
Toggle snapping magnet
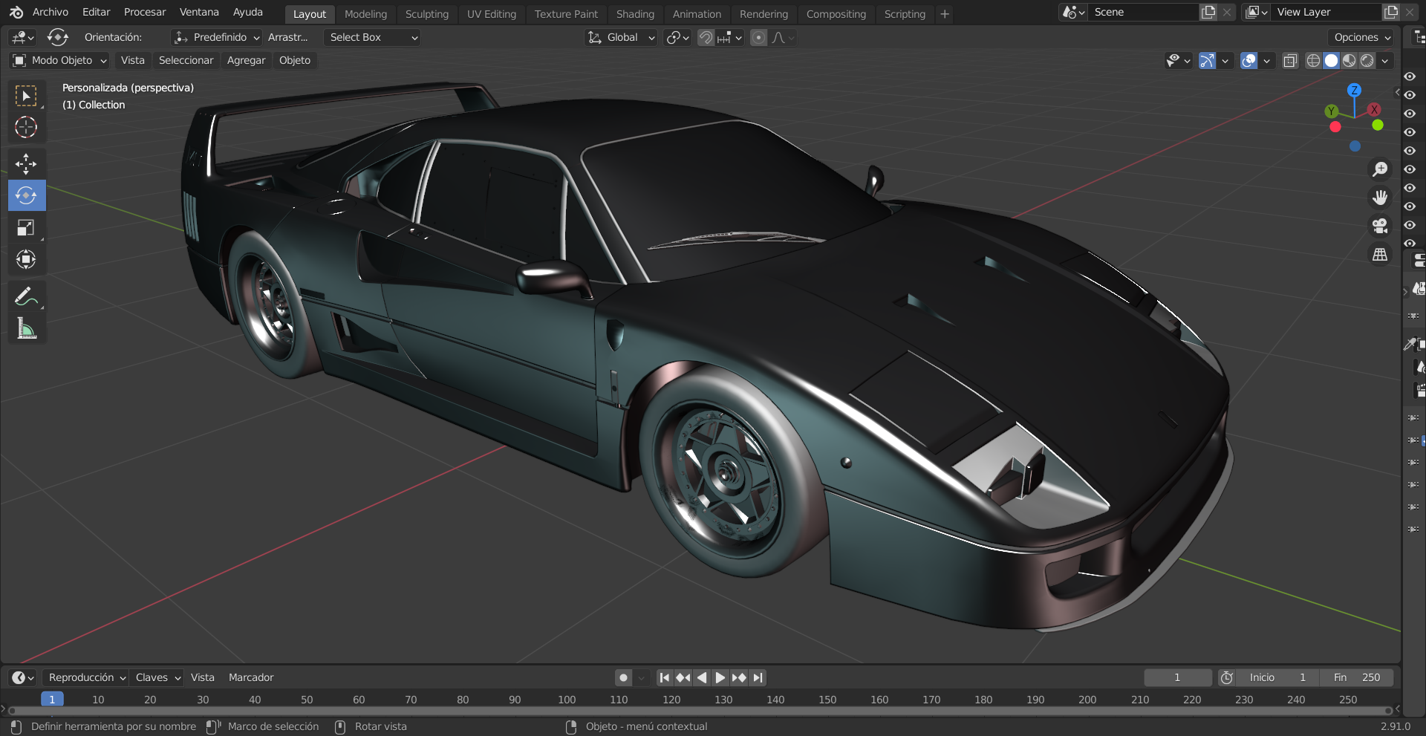[706, 37]
